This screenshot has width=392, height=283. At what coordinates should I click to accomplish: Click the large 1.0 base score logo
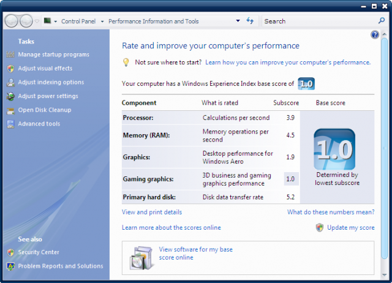334,149
